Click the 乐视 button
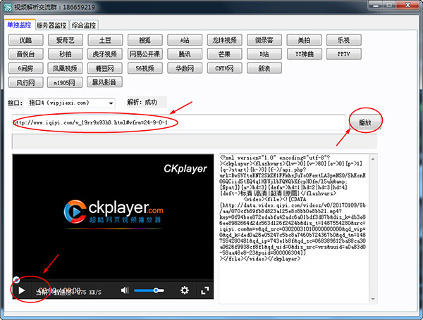Viewport: 423px width, 320px height. pyautogui.click(x=344, y=40)
